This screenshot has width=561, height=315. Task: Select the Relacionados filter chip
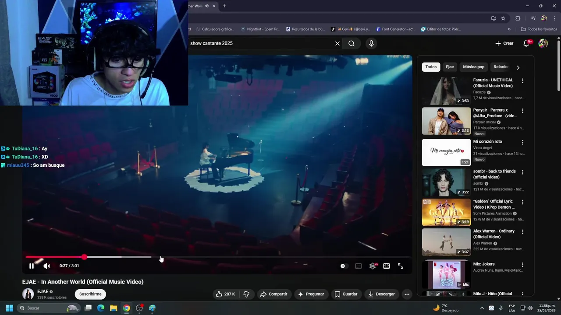501,67
